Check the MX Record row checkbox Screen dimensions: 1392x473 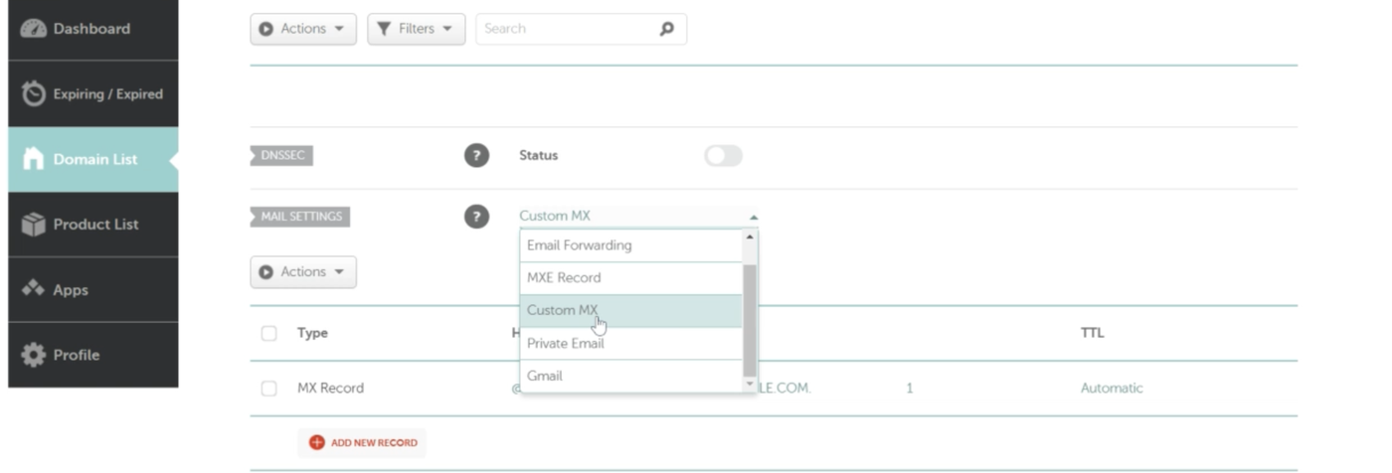click(268, 389)
